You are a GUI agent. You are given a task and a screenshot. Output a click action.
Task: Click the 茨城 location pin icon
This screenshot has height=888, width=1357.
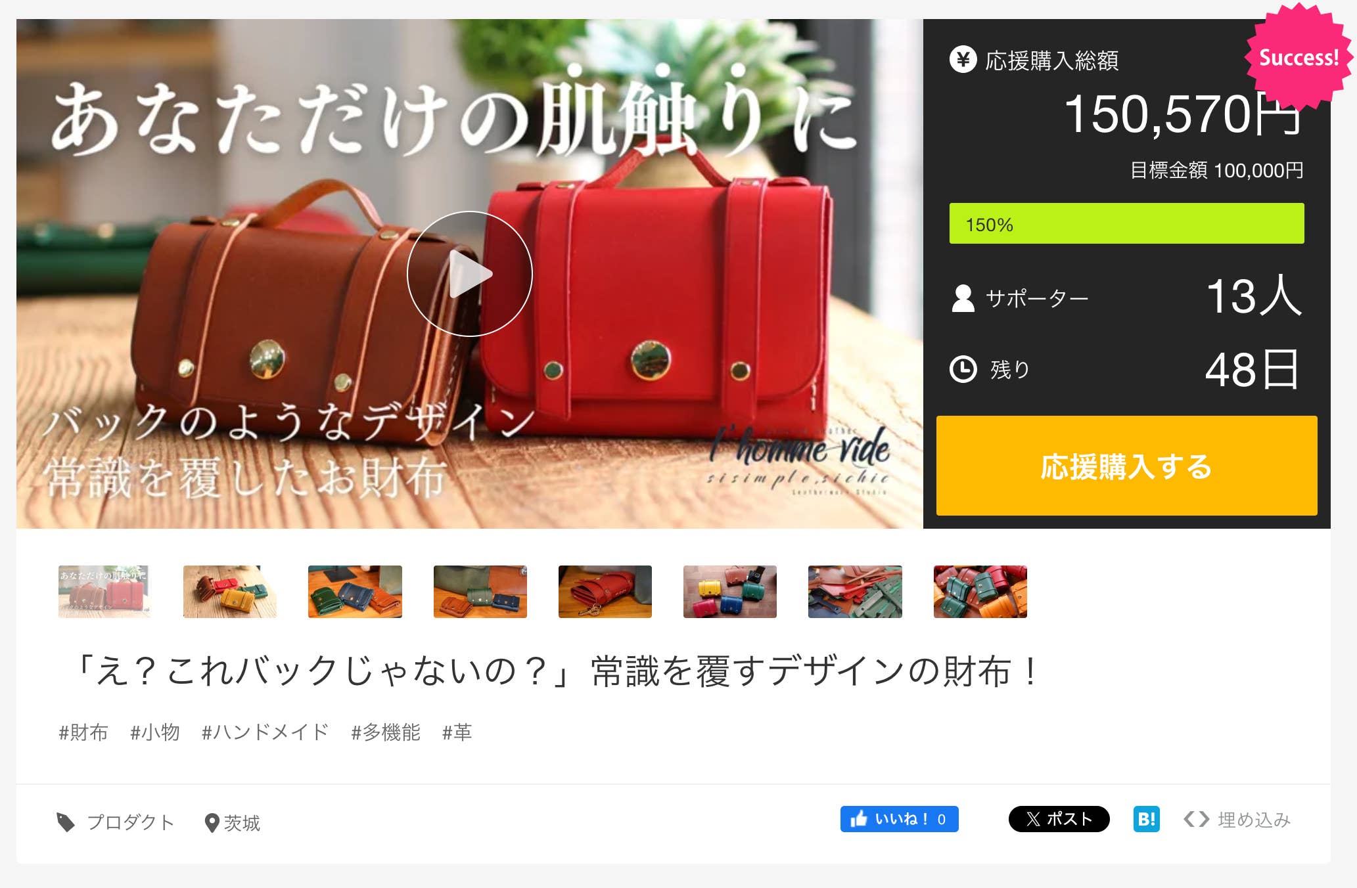212,823
